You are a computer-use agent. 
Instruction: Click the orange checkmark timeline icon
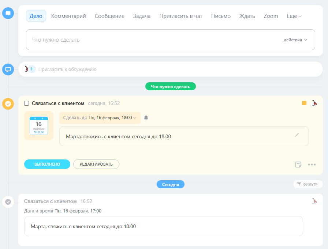pyautogui.click(x=8, y=104)
